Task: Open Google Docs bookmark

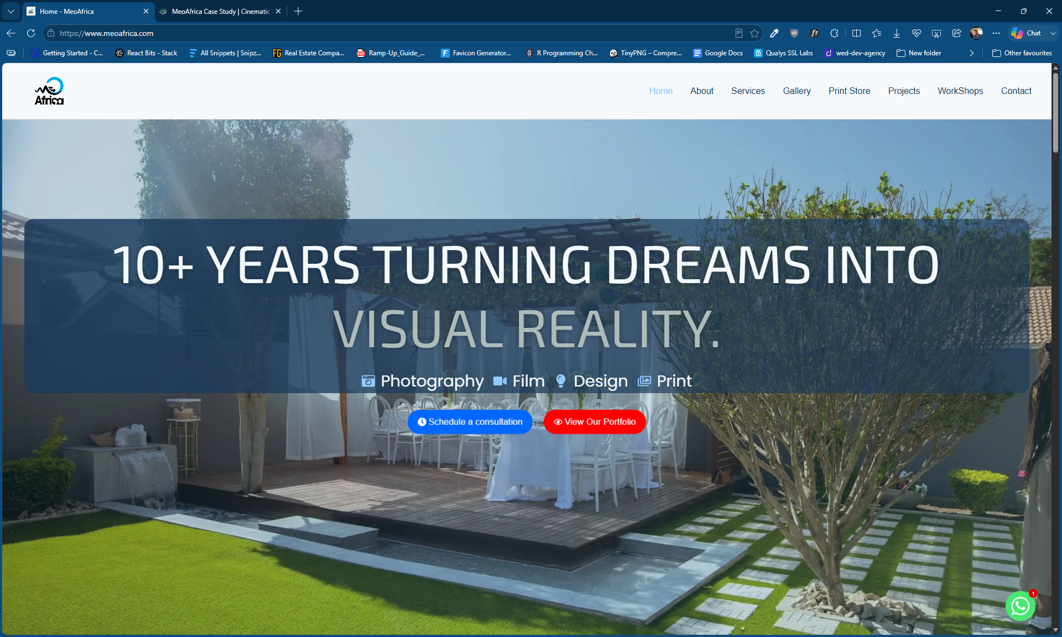Action: coord(718,53)
